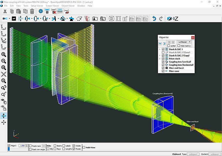The image size is (222, 156).
Task: Click the Redo arrow icon
Action: click(161, 19)
